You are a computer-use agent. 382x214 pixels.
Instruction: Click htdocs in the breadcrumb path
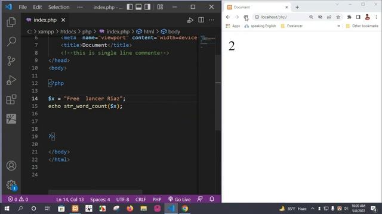point(68,32)
